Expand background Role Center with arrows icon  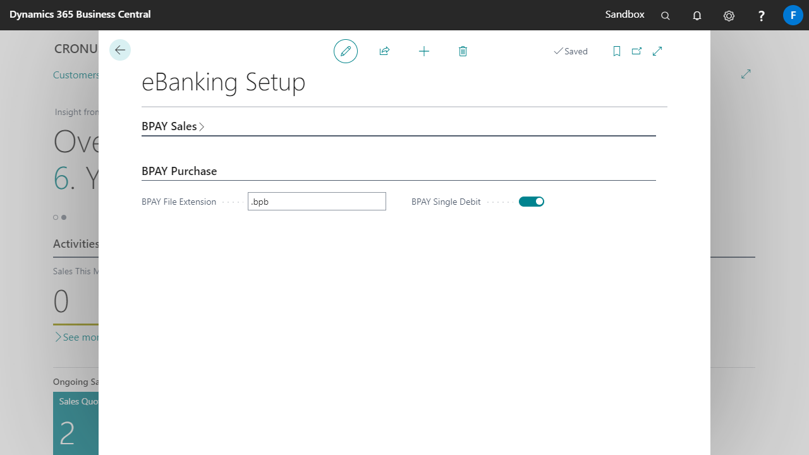[746, 74]
